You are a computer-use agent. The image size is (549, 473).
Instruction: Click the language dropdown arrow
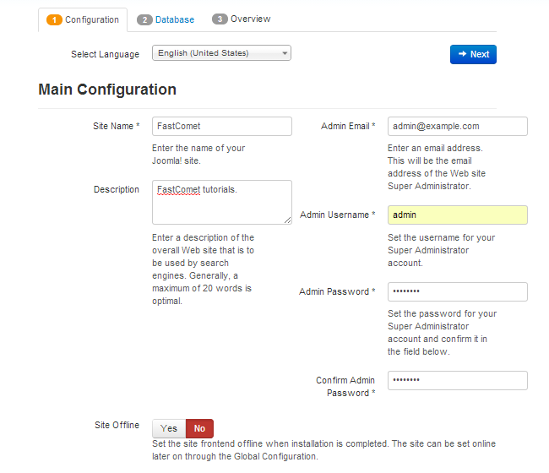(x=285, y=53)
